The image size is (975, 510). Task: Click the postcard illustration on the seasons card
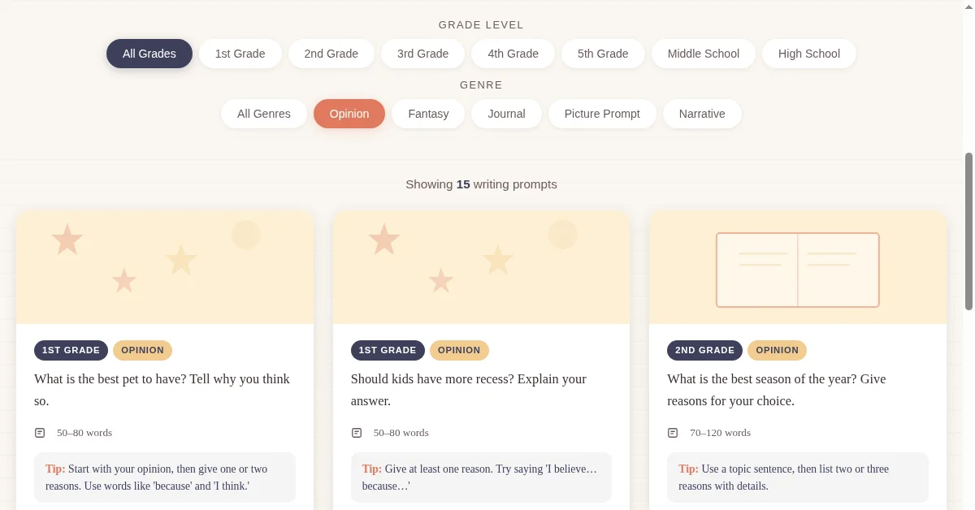797,270
